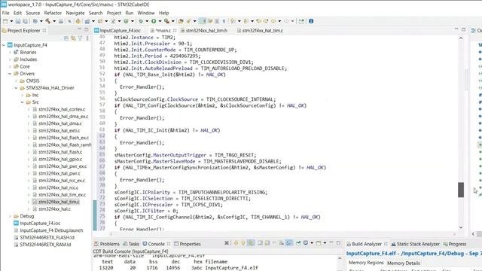Minimize the Project Explorer panel
Image resolution: width=482 pixels, height=271 pixels.
point(79,29)
